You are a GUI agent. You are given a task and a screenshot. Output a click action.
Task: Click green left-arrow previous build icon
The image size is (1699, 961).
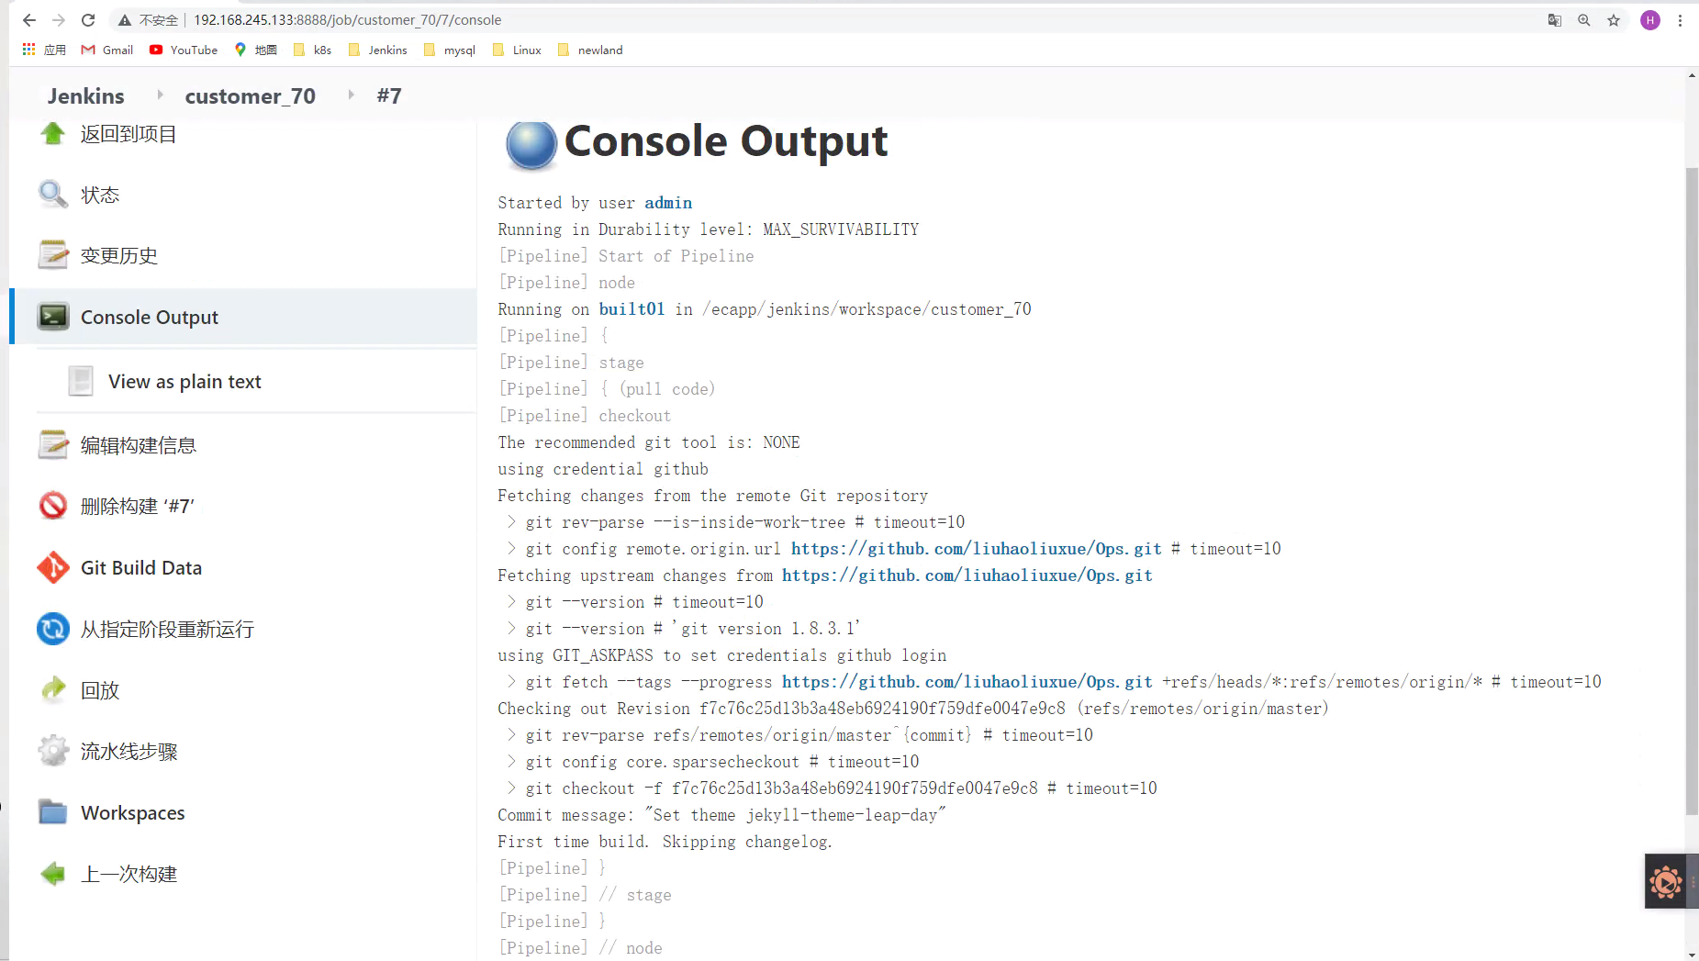[52, 874]
